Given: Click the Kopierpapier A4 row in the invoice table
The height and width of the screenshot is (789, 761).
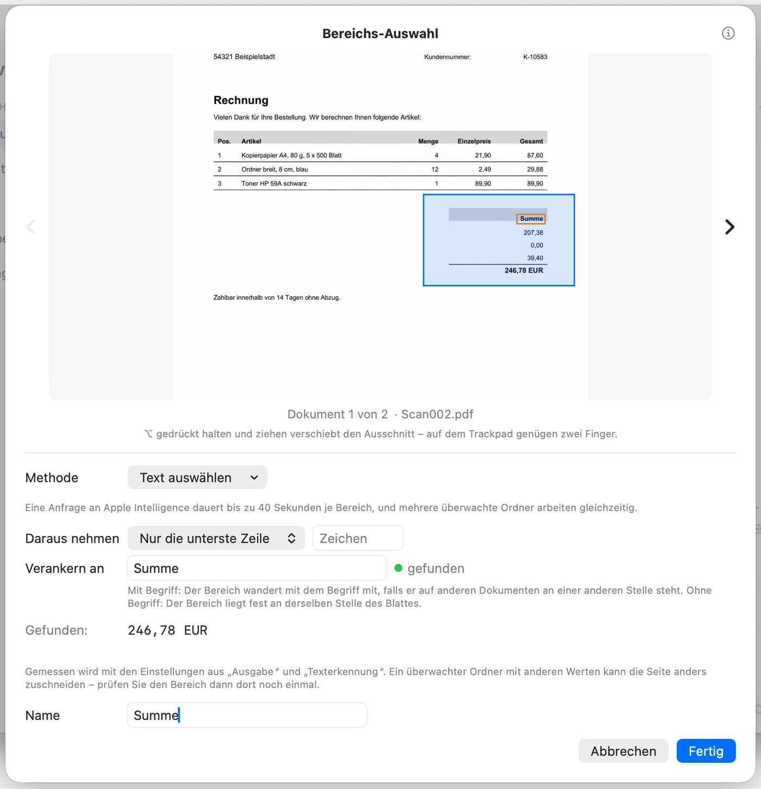Looking at the screenshot, I should pos(380,155).
